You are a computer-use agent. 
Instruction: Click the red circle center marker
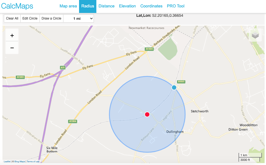147,114
